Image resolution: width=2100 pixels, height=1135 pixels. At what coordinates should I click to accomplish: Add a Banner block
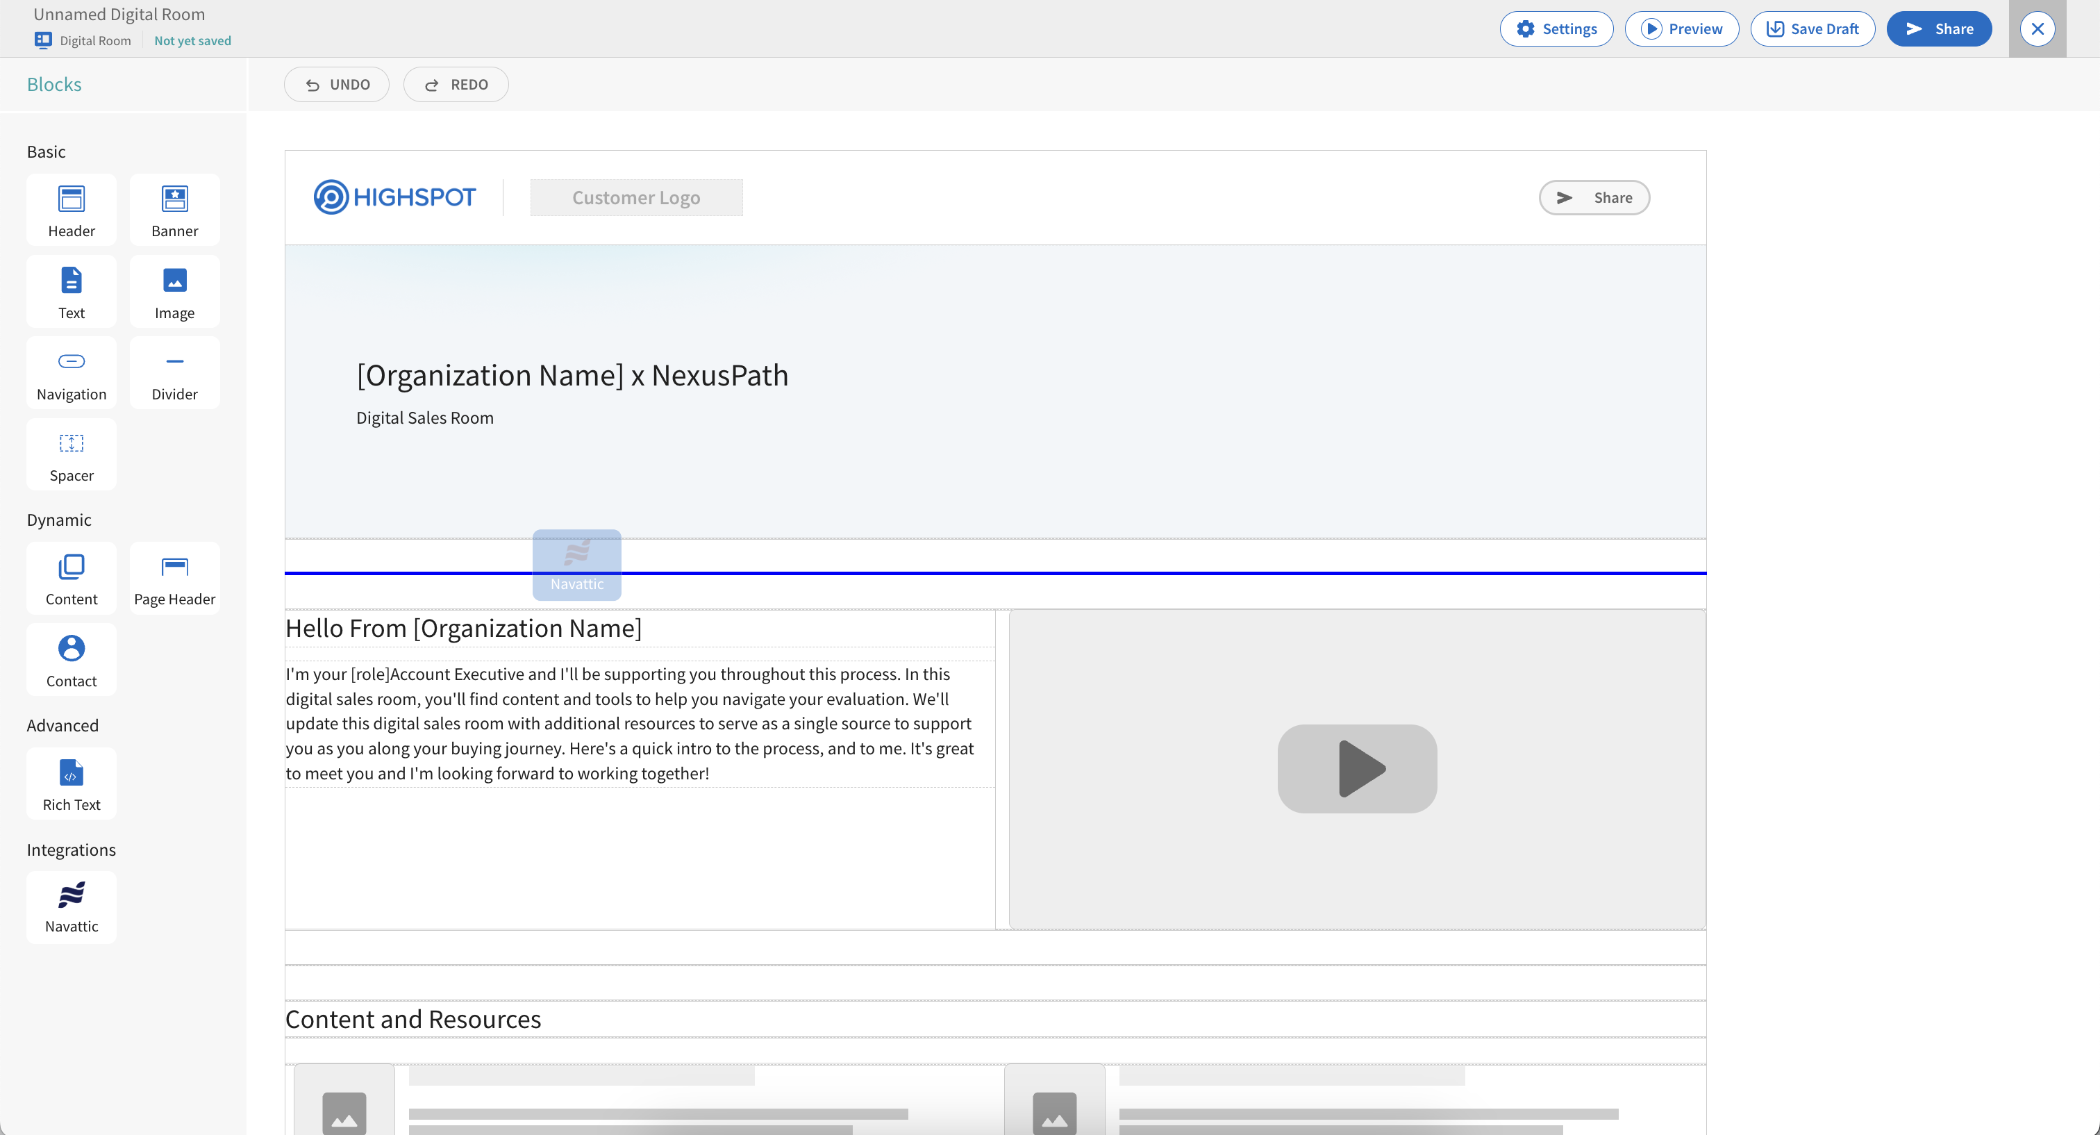(x=174, y=210)
